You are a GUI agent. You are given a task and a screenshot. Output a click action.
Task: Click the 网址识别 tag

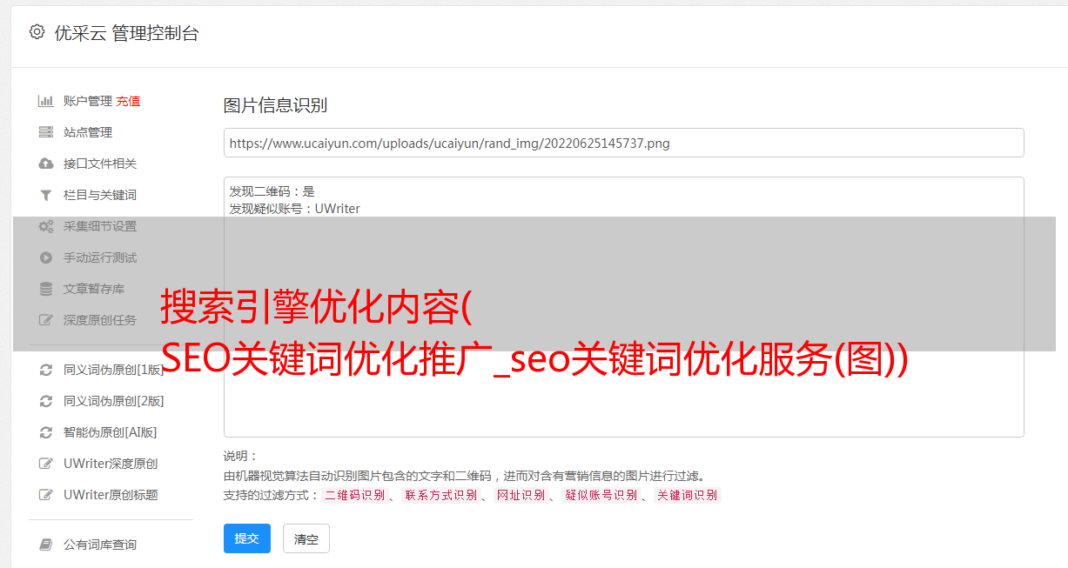tap(521, 495)
